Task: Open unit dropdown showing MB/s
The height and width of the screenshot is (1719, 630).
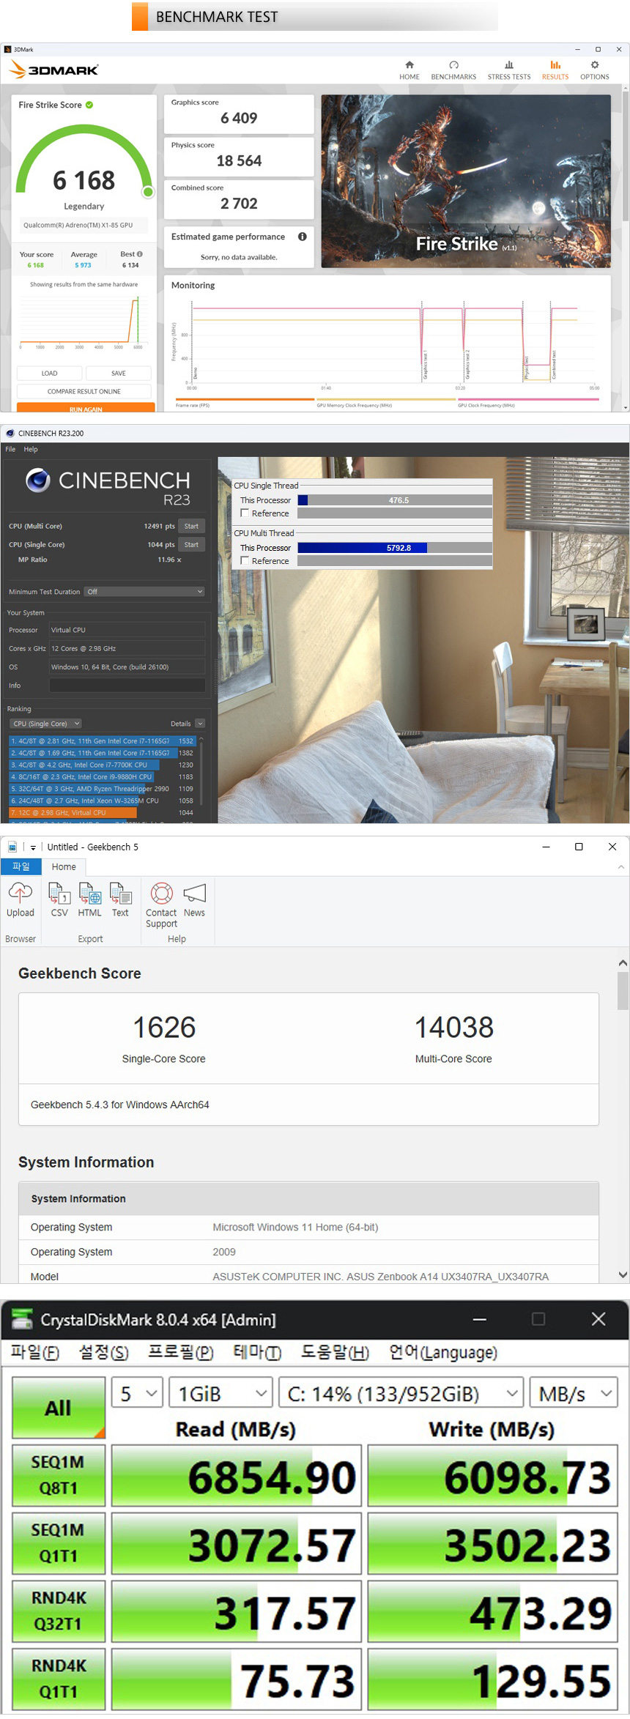Action: (574, 1393)
